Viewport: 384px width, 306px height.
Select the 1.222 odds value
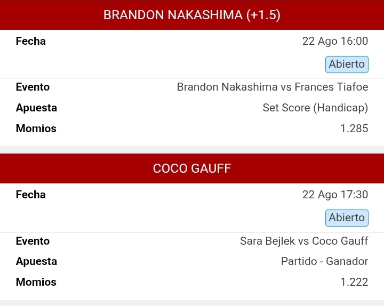pyautogui.click(x=354, y=282)
